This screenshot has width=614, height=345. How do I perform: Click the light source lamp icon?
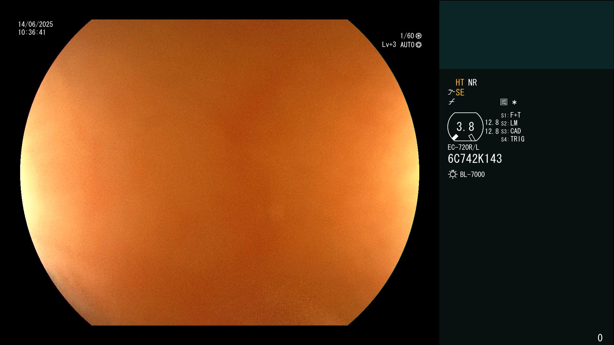[453, 174]
